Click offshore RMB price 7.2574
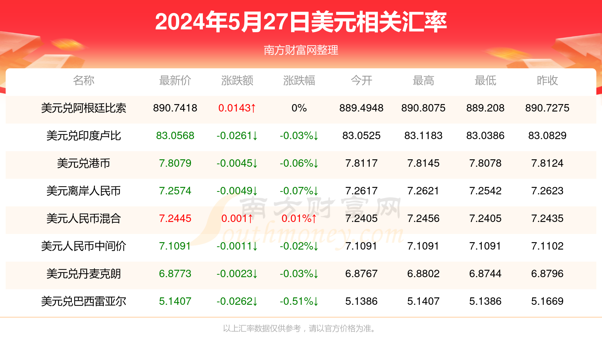Screen dimensions: 602x354 pos(175,191)
